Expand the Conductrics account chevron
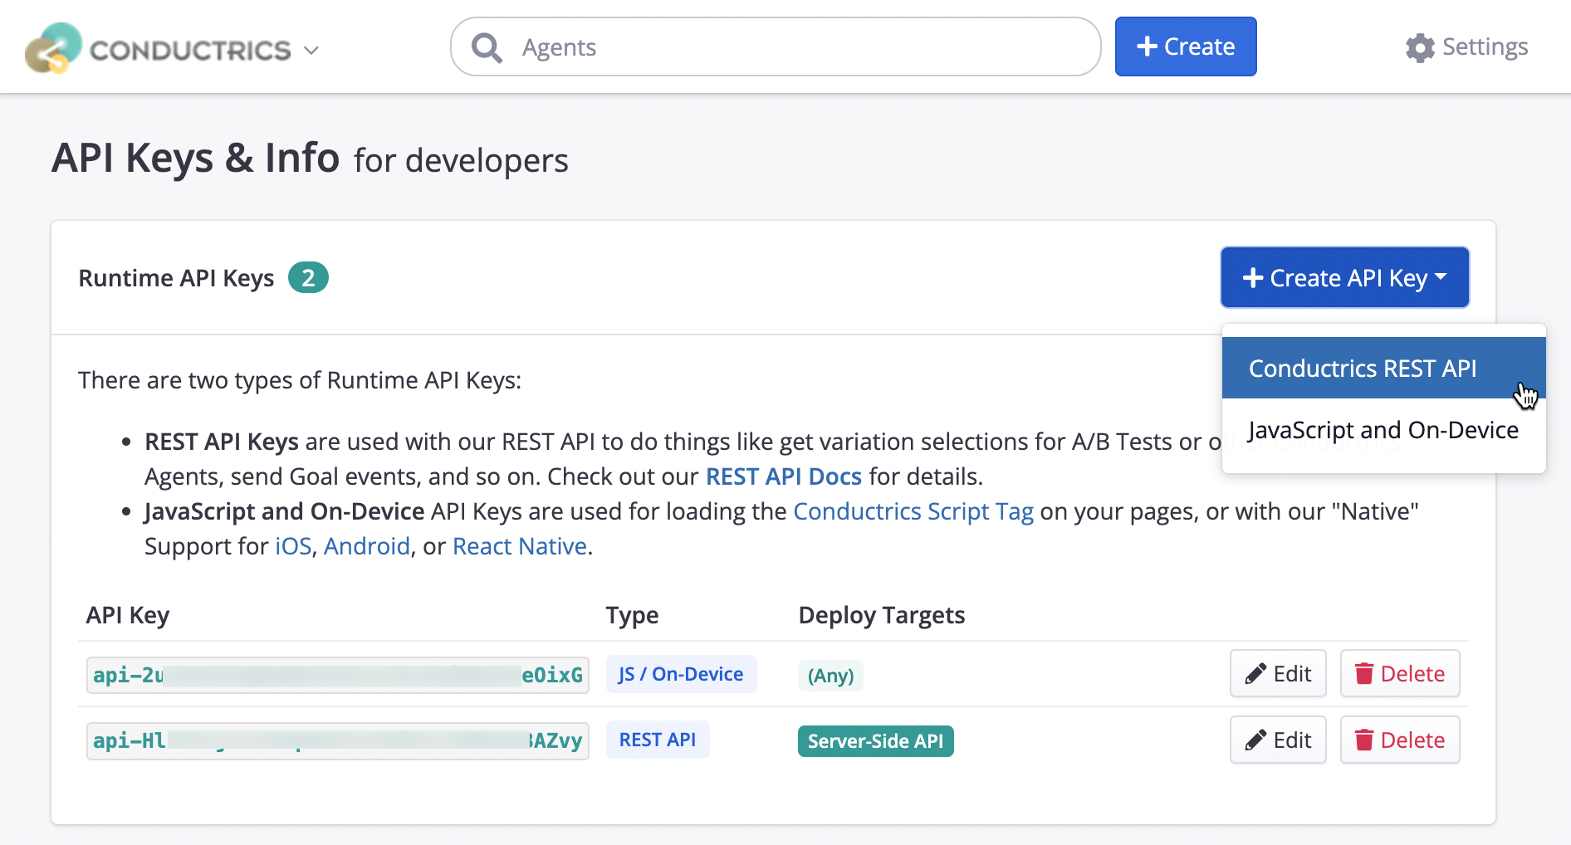 (311, 51)
